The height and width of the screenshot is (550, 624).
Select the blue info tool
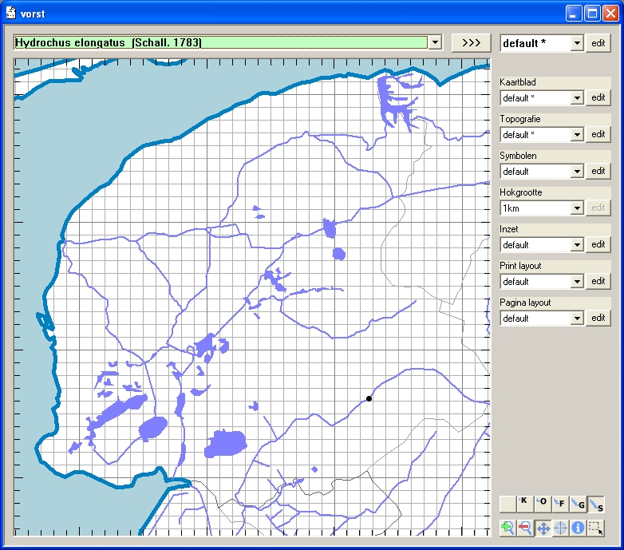[578, 528]
